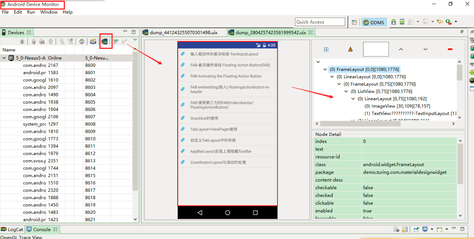Click the DDMS perspective button
Screen dimensions: 474x239
[374, 22]
